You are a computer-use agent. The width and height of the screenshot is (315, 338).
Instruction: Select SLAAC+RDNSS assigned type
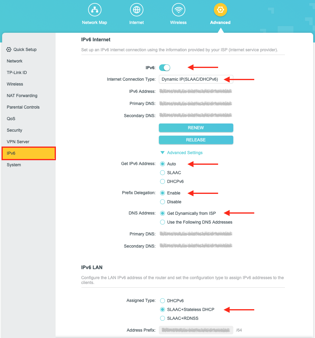pos(163,318)
